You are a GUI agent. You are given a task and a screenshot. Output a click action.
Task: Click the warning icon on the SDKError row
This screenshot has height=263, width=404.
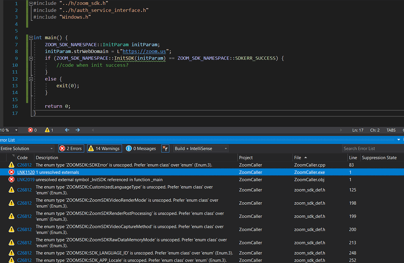point(11,165)
